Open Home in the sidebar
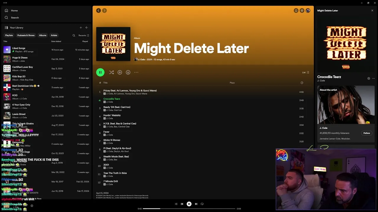 (11, 11)
